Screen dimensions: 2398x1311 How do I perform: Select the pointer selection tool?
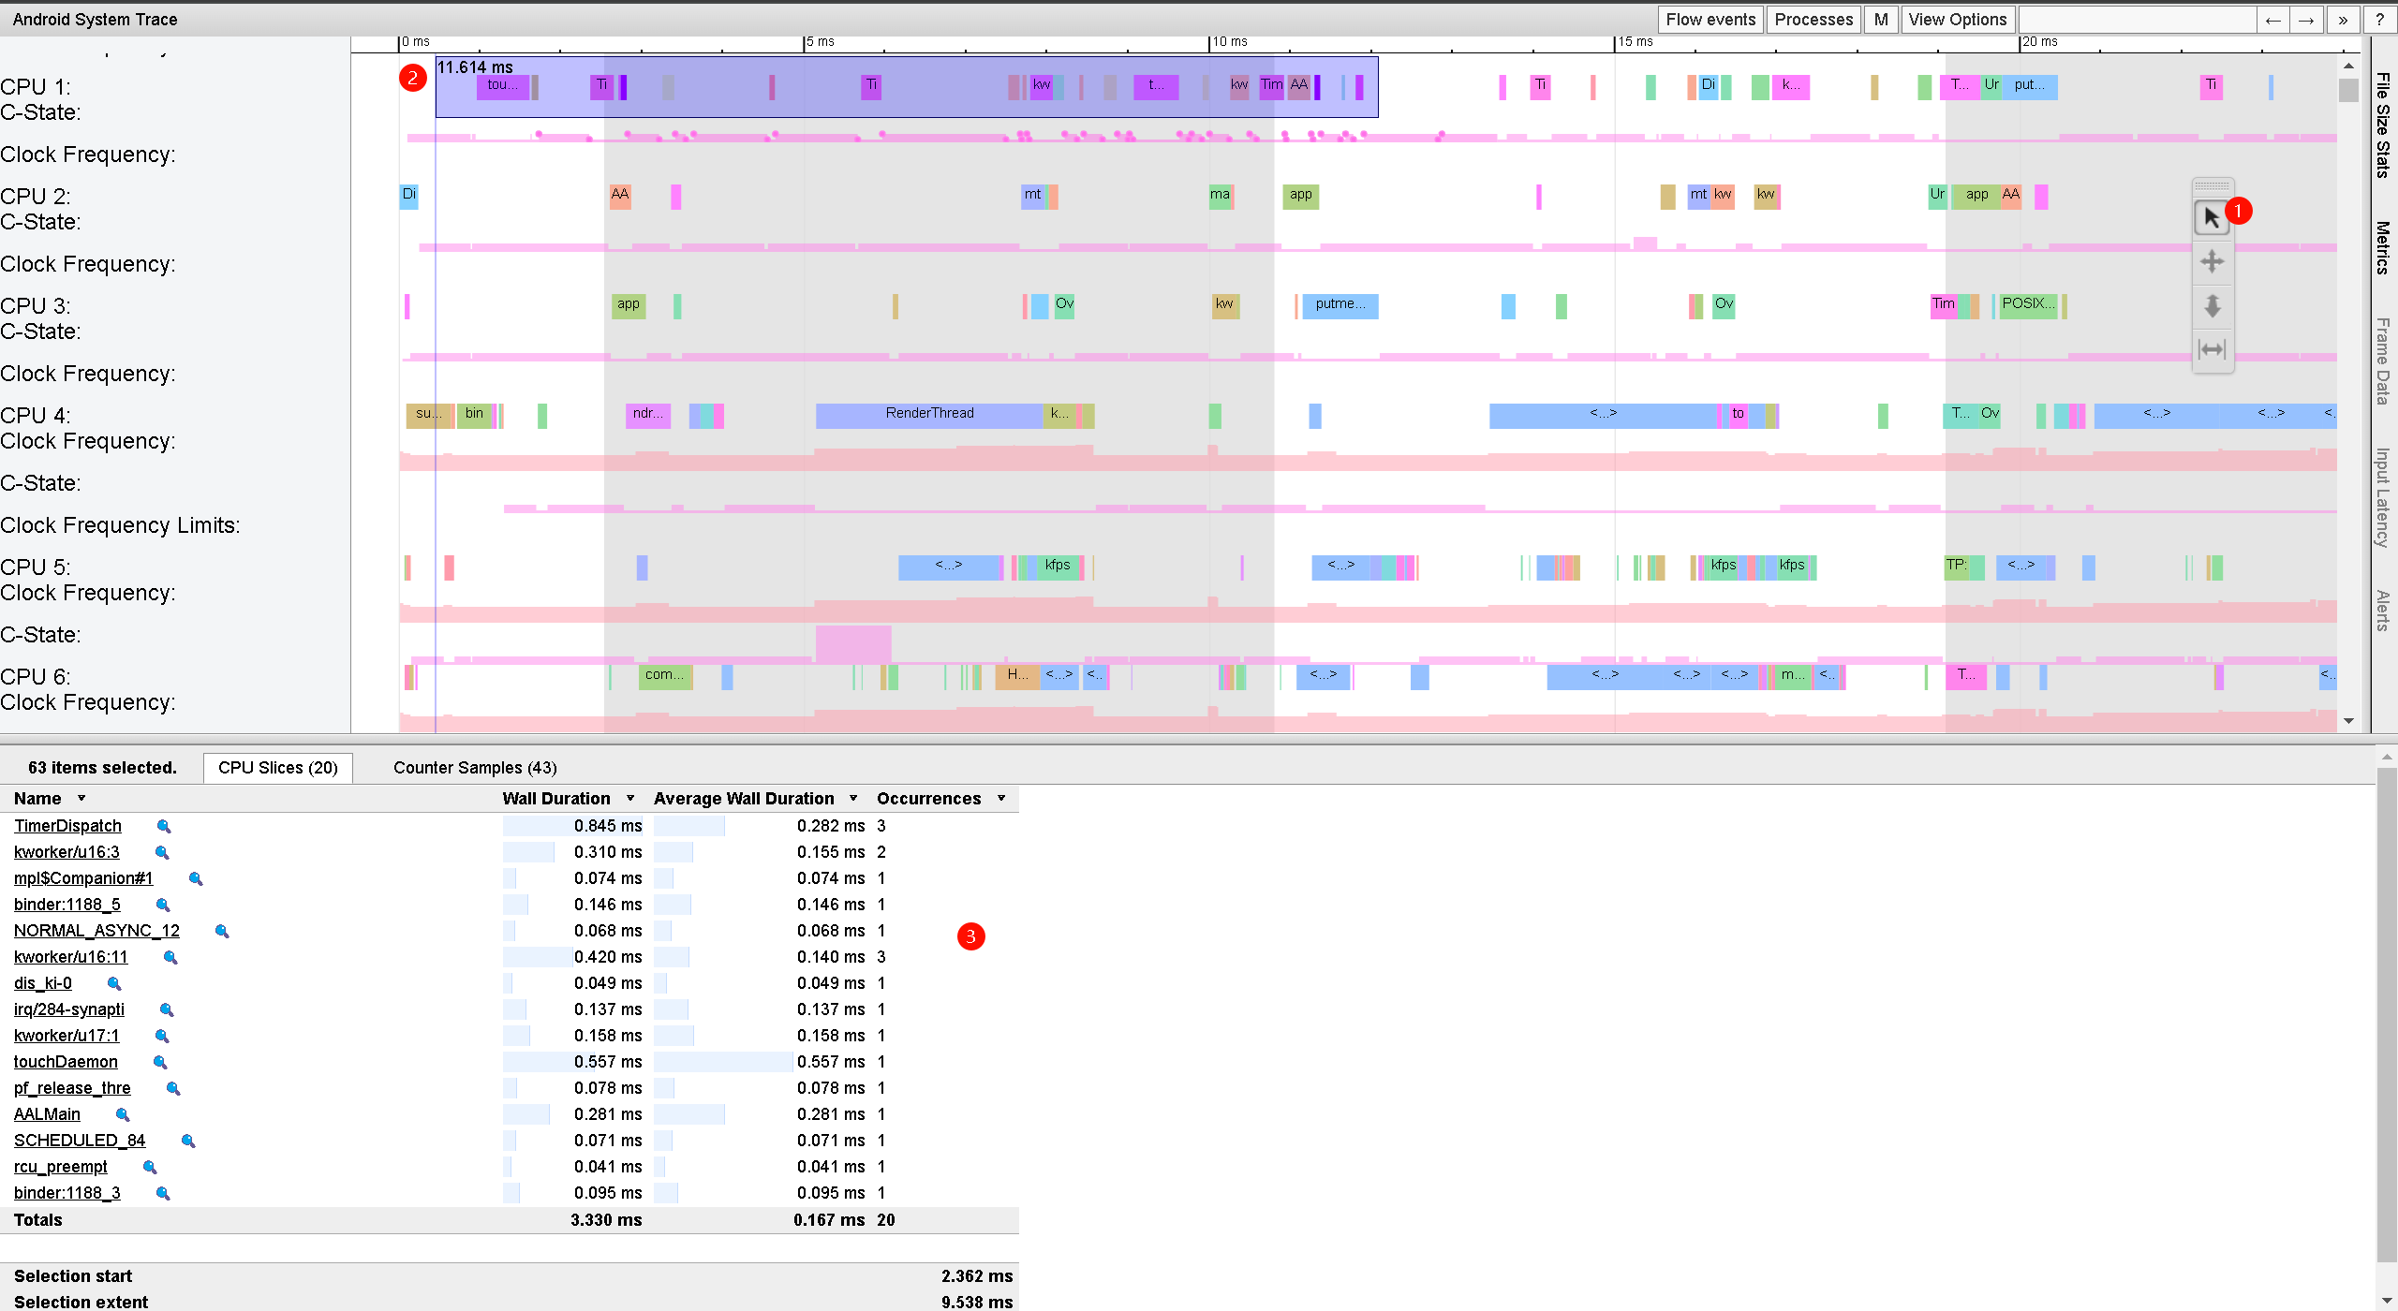coord(2211,217)
